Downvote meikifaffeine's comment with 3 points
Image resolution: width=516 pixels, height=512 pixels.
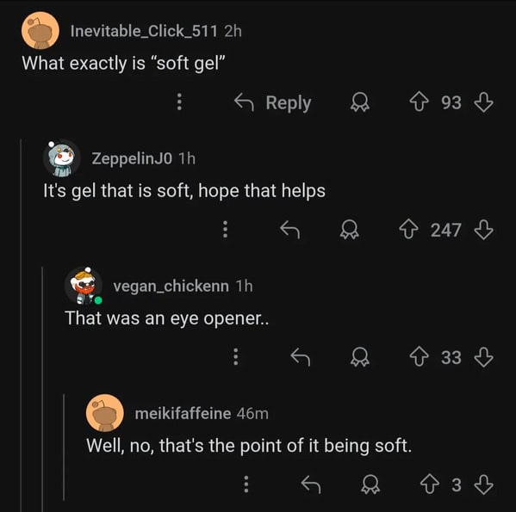[483, 484]
